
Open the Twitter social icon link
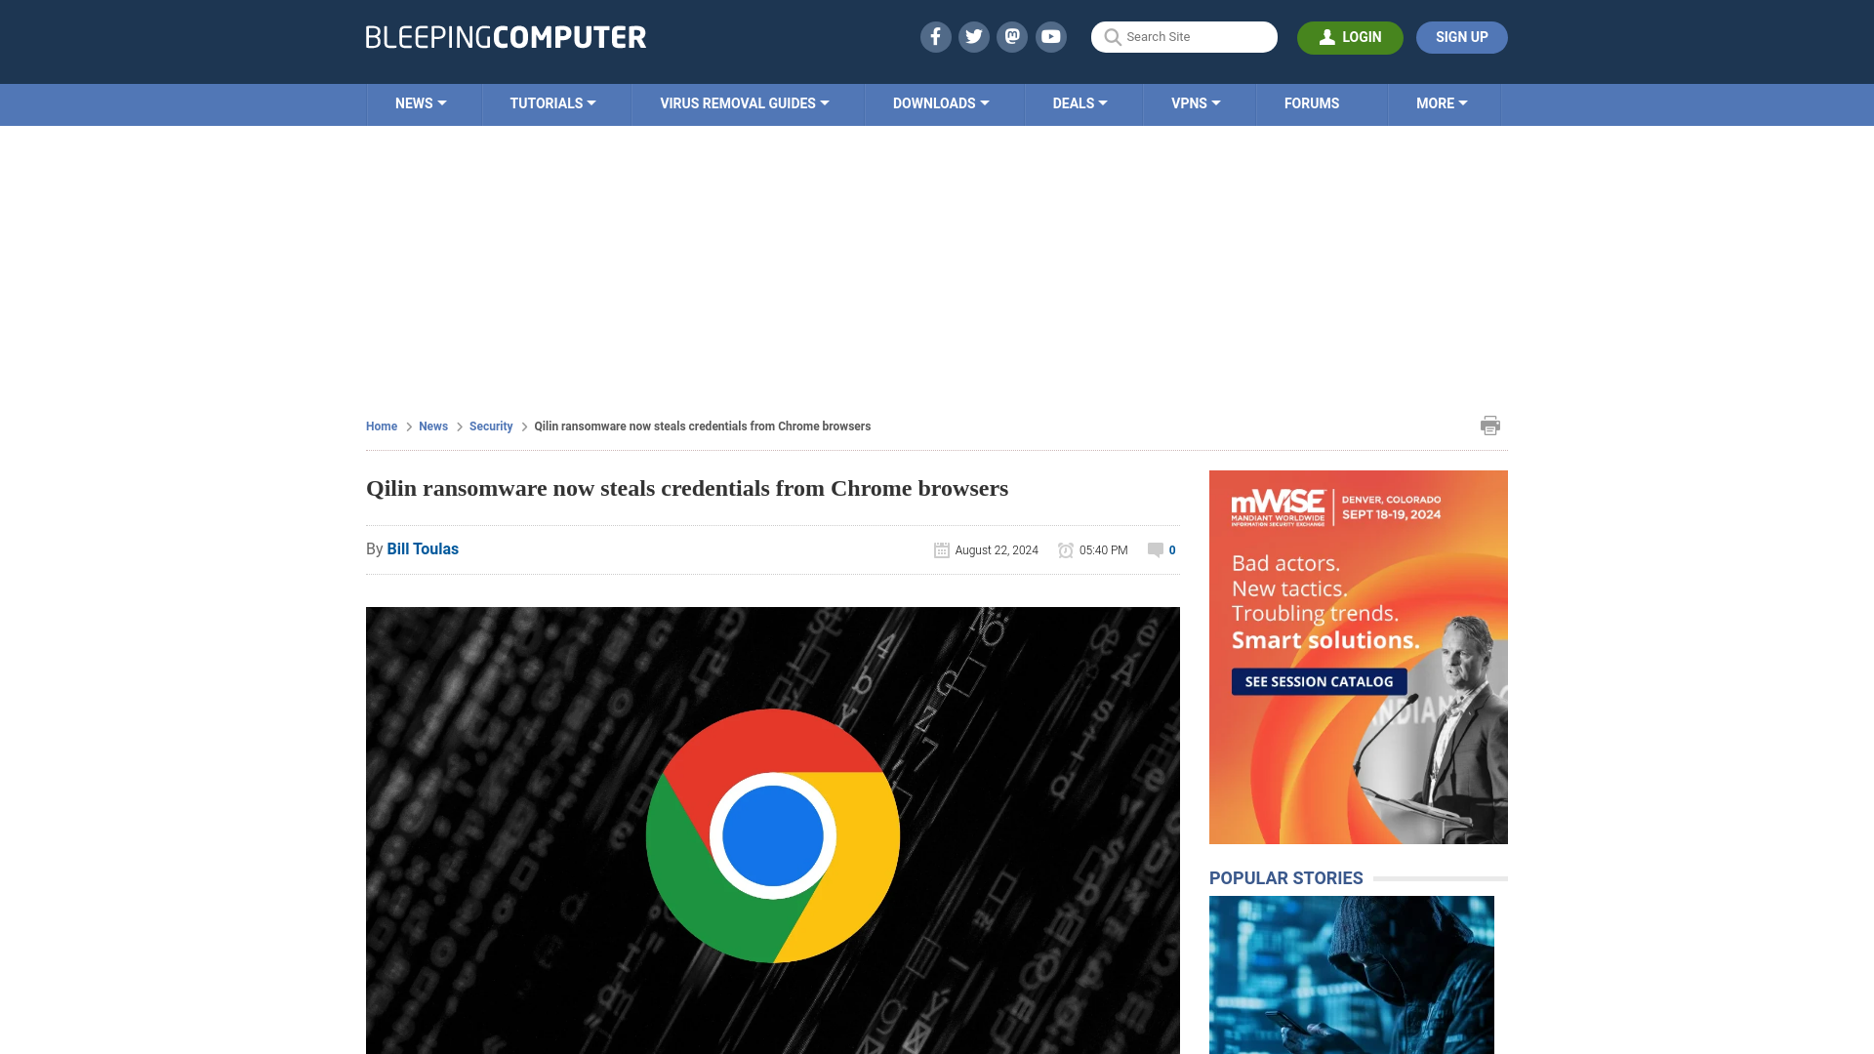974,36
